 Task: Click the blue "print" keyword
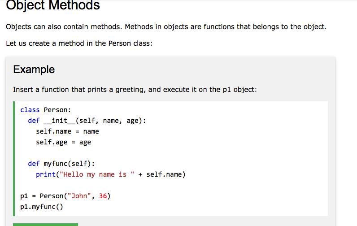tap(45, 174)
